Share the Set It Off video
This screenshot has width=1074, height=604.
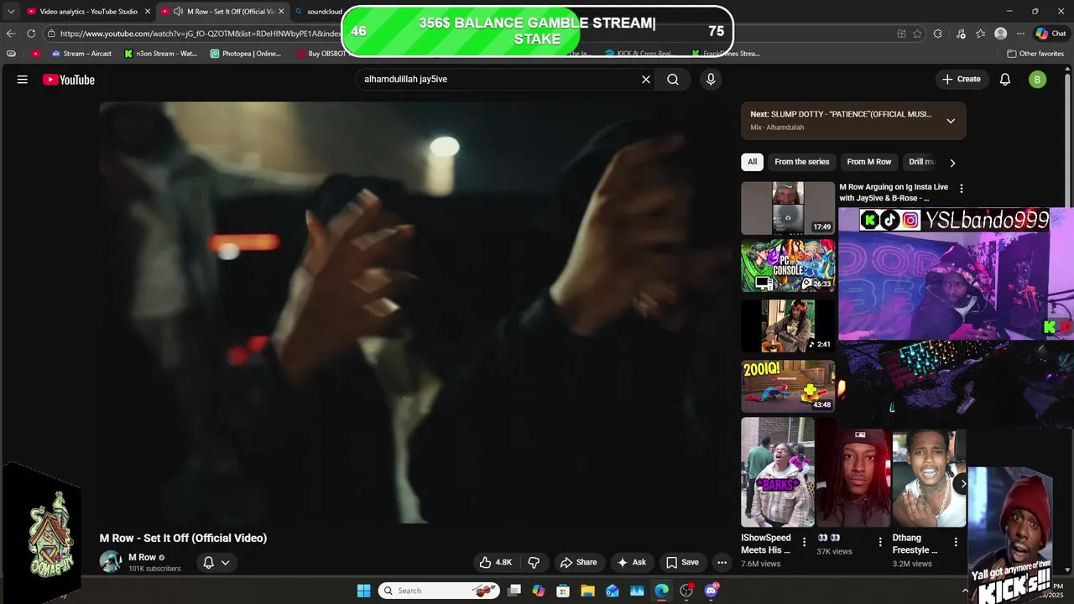coord(578,562)
